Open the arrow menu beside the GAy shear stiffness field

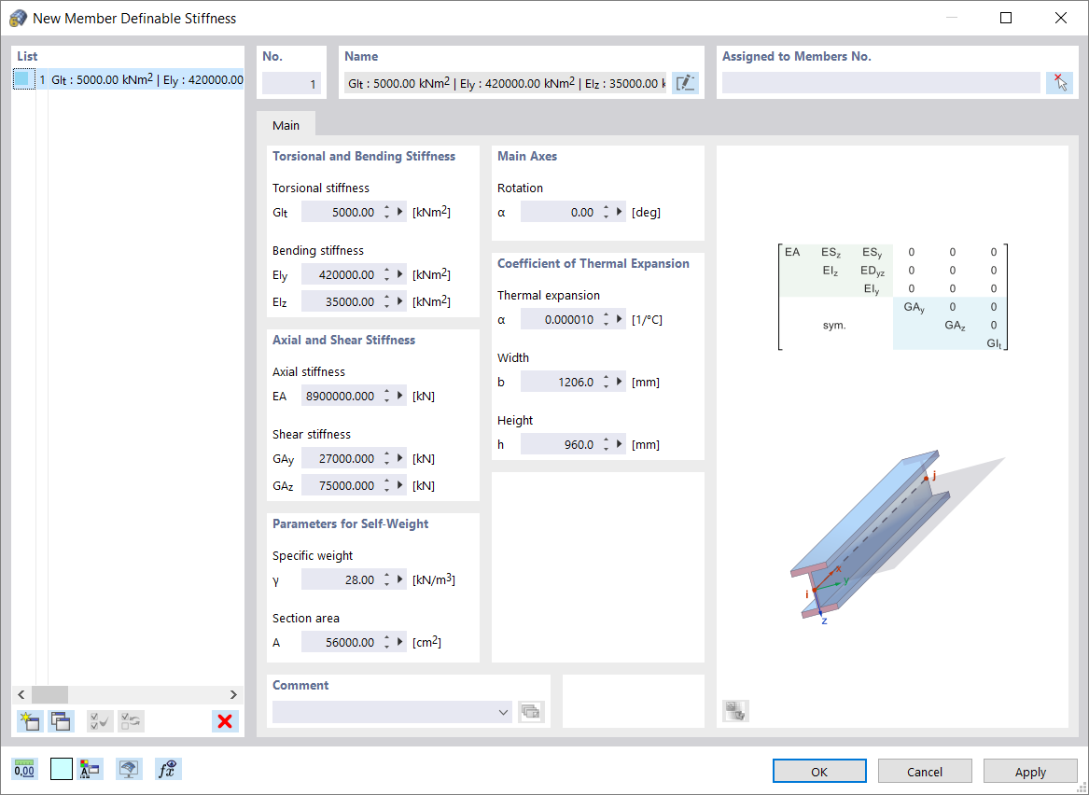tap(400, 458)
